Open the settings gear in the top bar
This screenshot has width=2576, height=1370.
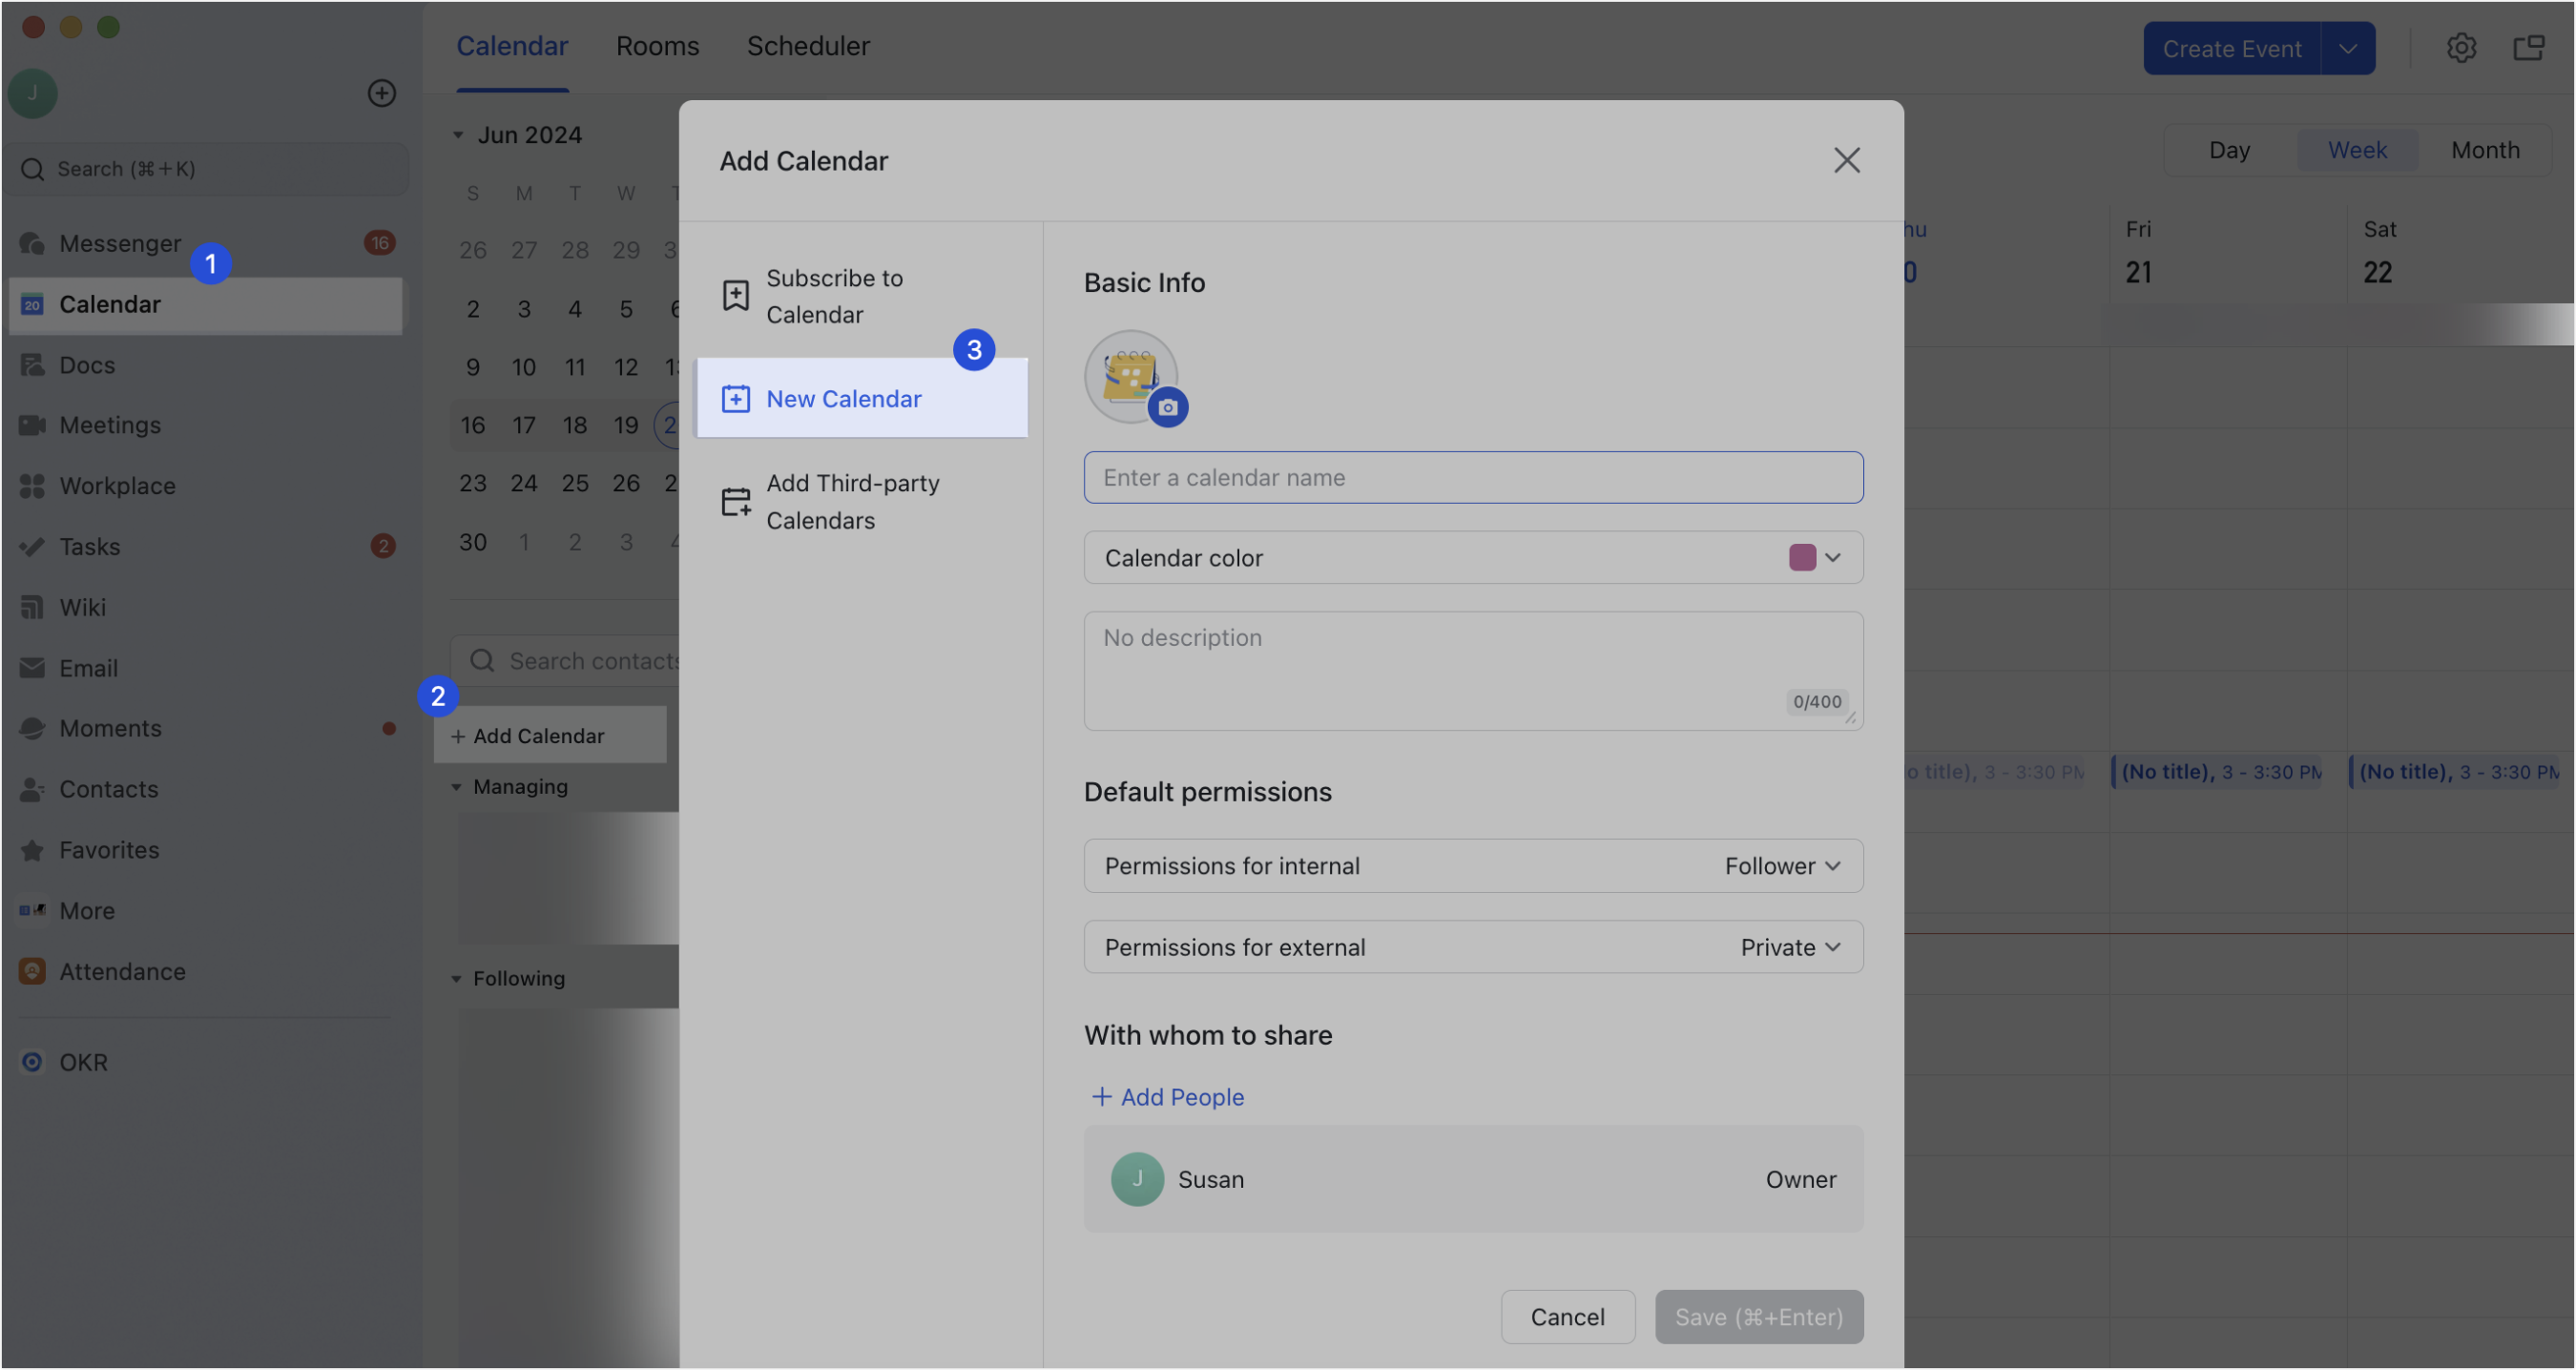tap(2462, 47)
